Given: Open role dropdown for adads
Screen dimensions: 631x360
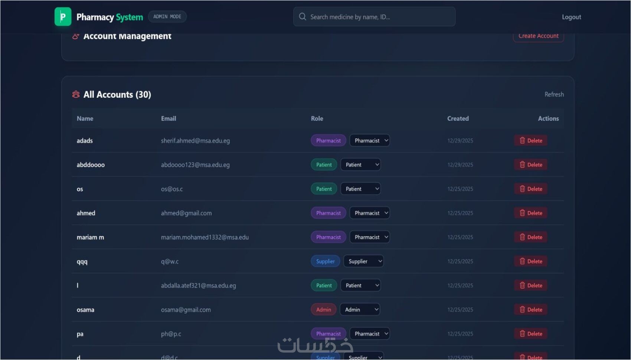Looking at the screenshot, I should tap(370, 140).
